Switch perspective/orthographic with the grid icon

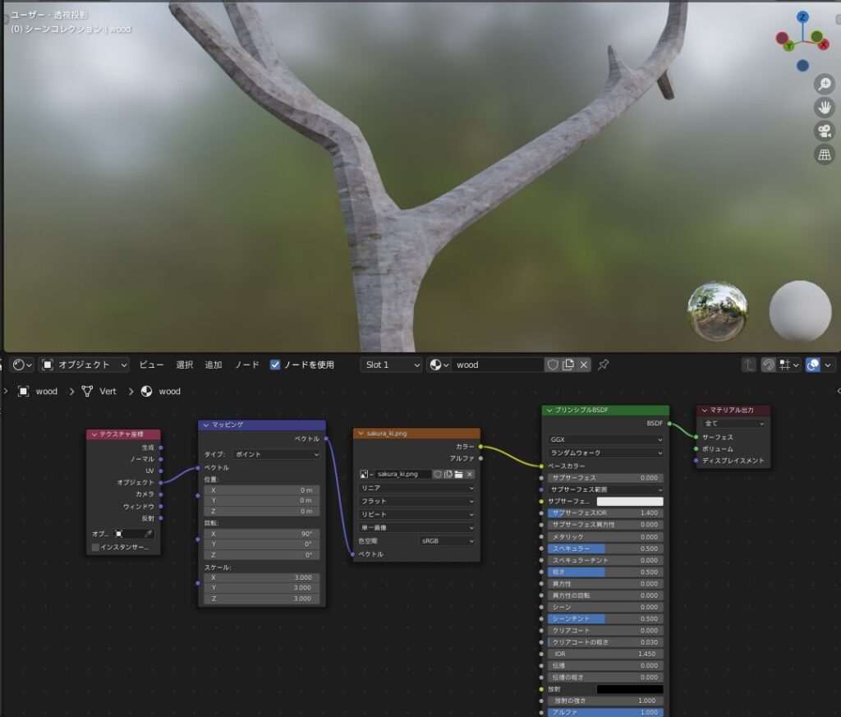[824, 154]
